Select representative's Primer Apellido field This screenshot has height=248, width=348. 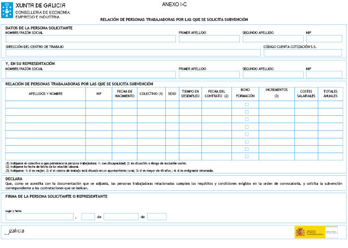point(209,74)
